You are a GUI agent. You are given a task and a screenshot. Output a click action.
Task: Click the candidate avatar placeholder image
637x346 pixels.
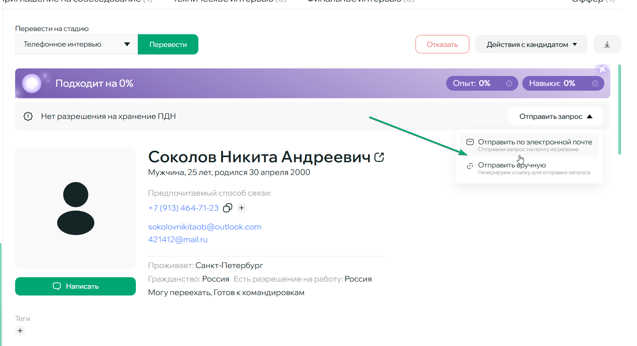coord(76,209)
